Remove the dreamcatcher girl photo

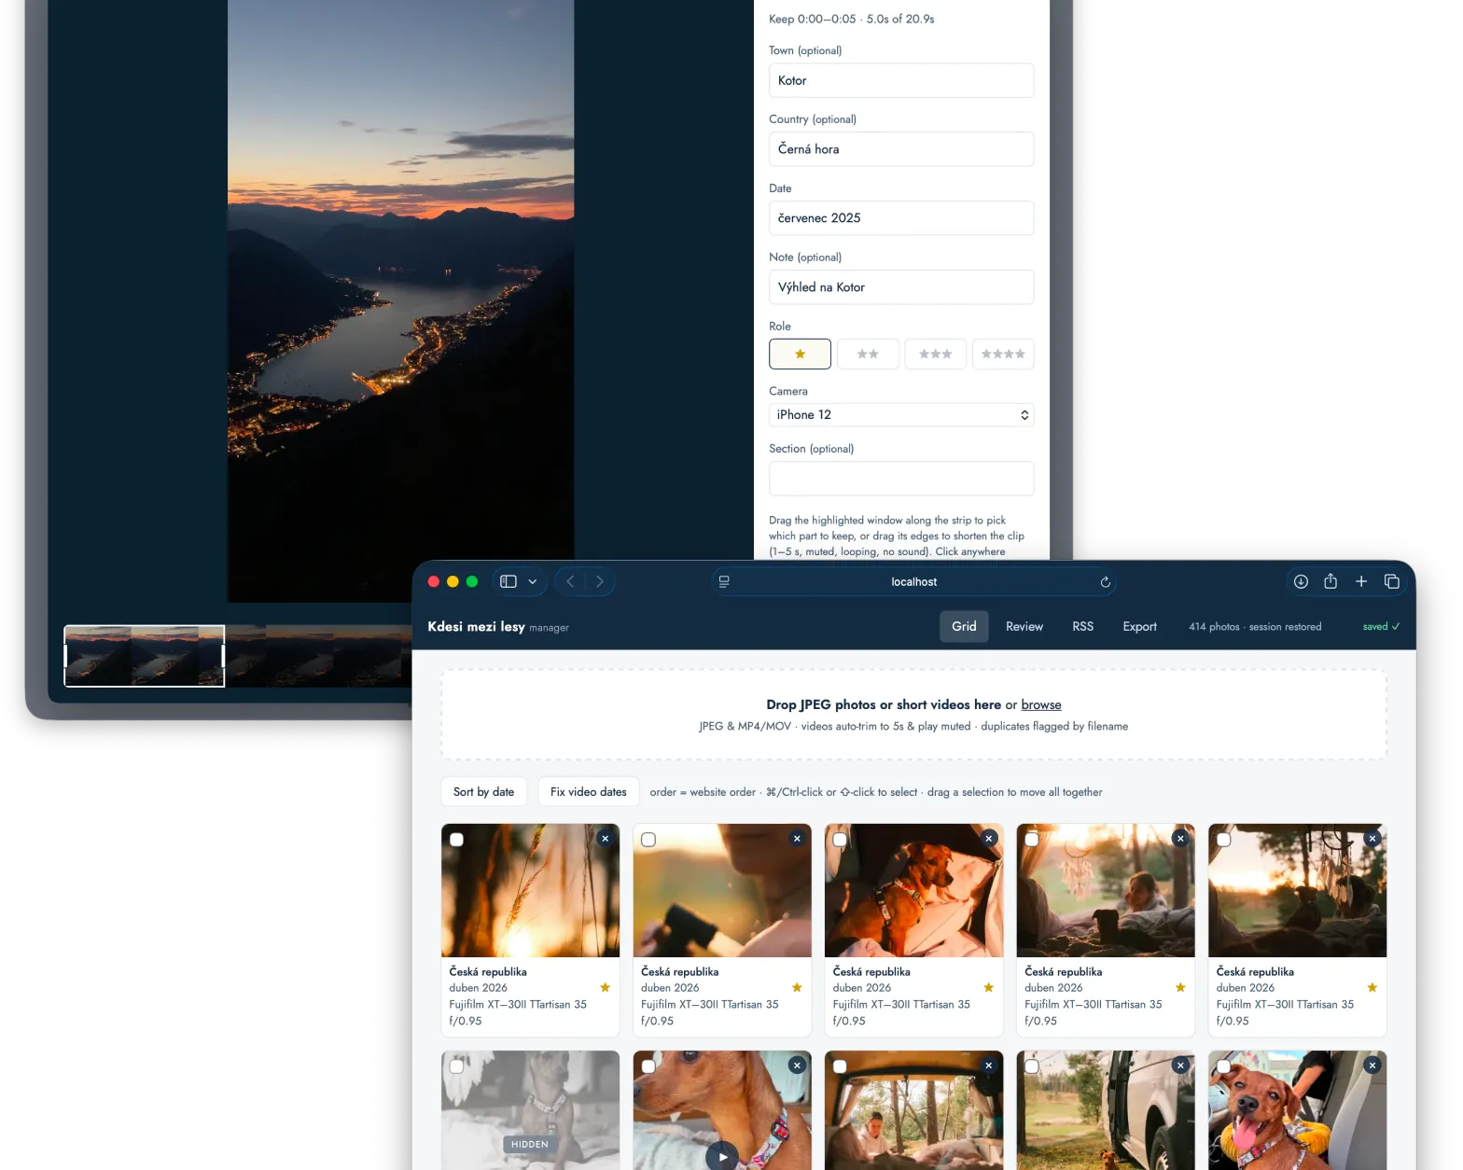[1180, 839]
